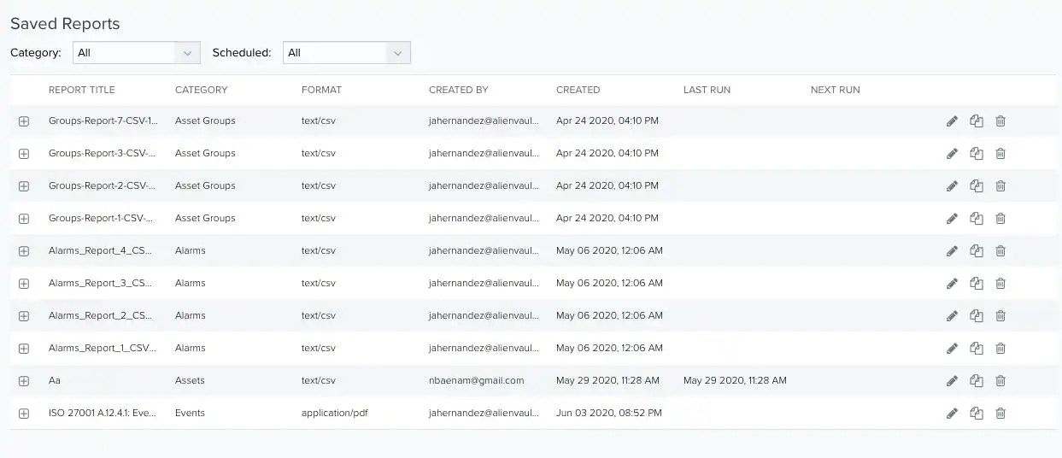This screenshot has width=1062, height=458.
Task: Duplicate the ISO 27001 A.12.4.1 report
Action: coord(977,414)
